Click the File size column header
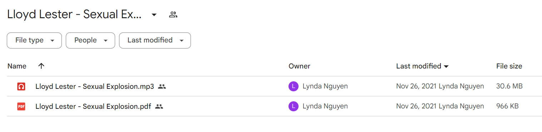The height and width of the screenshot is (132, 542). (x=509, y=66)
